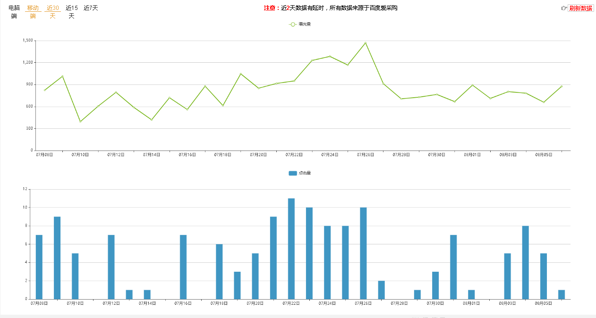Switch to the 电脑端 tab
596x318 pixels.
click(14, 12)
